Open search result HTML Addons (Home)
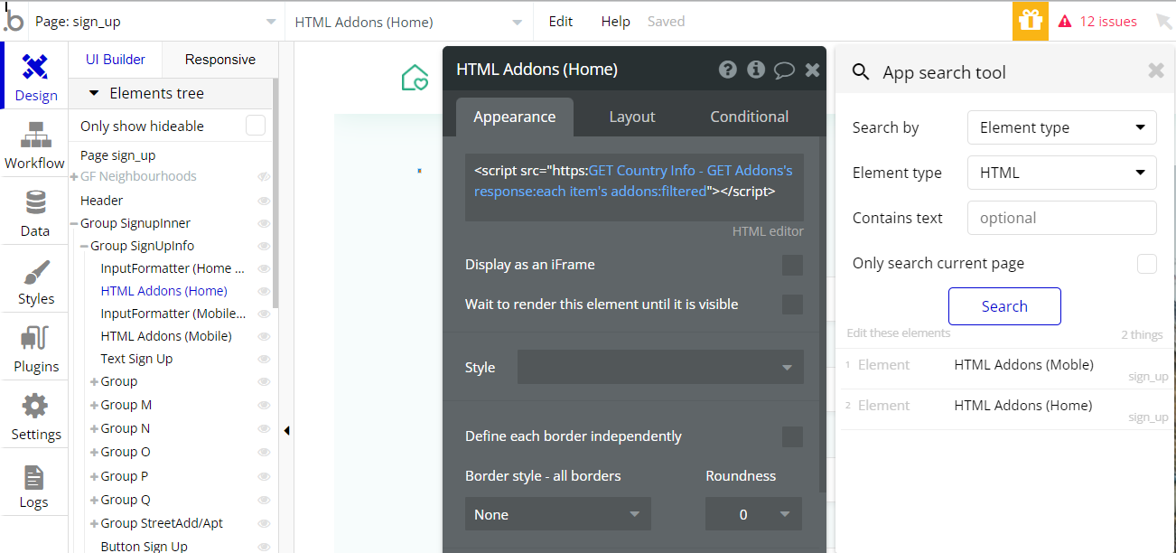The width and height of the screenshot is (1176, 553). [x=1023, y=406]
